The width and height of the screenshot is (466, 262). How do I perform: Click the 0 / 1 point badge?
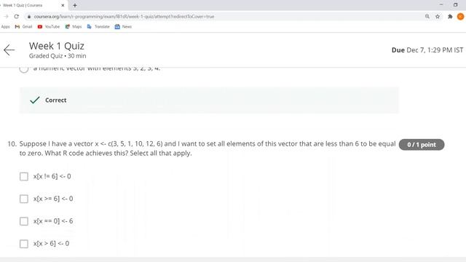coord(422,145)
